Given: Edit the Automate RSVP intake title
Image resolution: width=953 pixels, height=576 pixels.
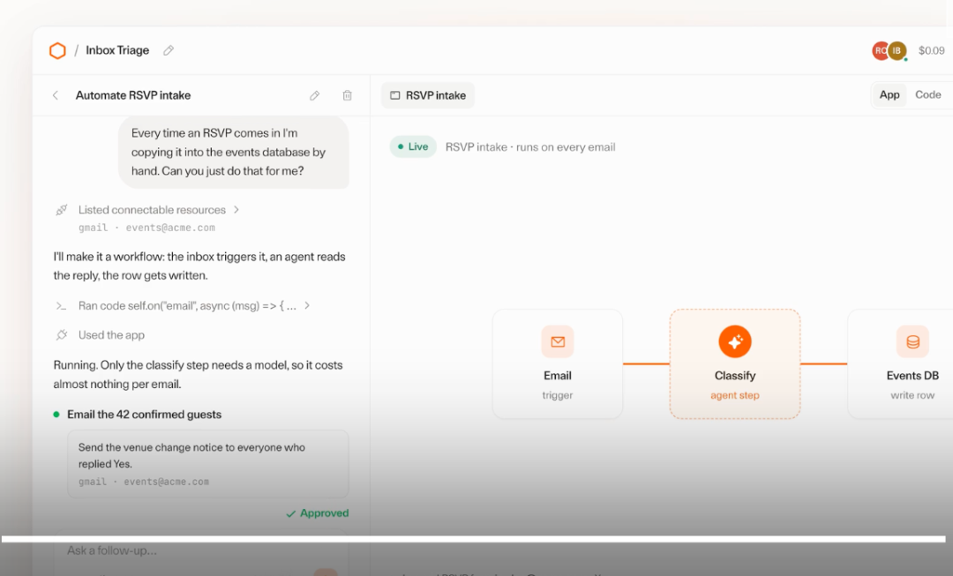Looking at the screenshot, I should [315, 95].
